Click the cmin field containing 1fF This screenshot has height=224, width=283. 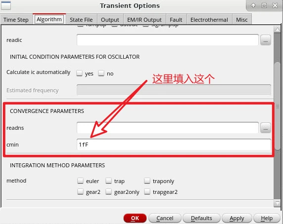[174, 145]
